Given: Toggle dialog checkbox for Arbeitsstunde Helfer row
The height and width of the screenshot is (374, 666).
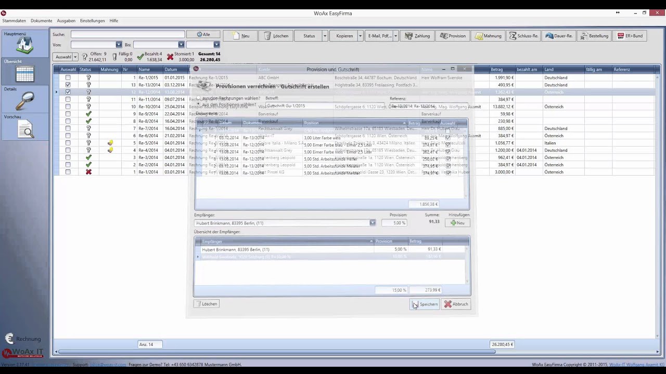Looking at the screenshot, I should coord(448,159).
